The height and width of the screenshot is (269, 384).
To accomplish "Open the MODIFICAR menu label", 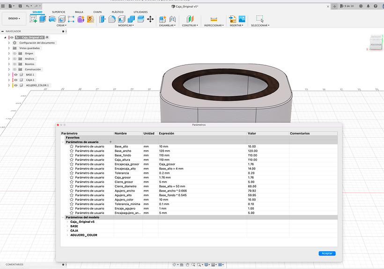I will pyautogui.click(x=126, y=26).
